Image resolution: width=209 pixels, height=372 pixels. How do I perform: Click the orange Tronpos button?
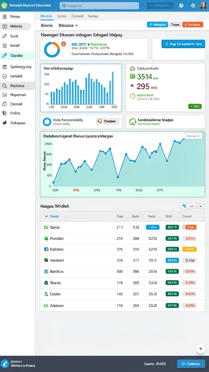pos(193,24)
